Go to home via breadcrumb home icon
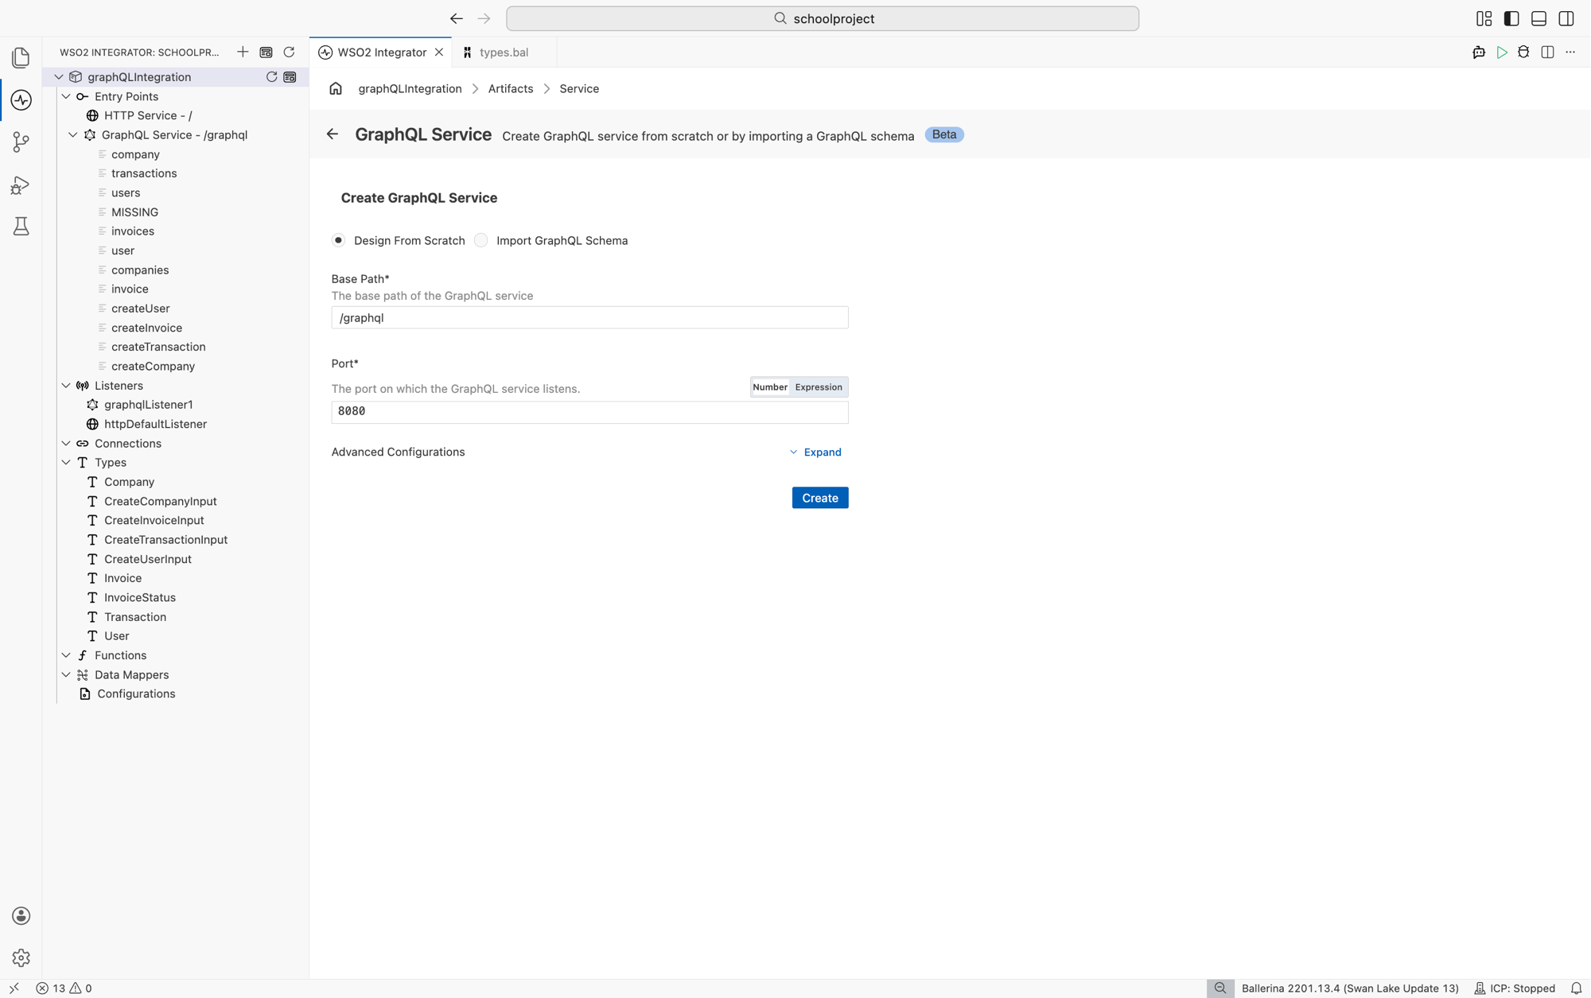Viewport: 1591px width, 998px height. tap(336, 88)
